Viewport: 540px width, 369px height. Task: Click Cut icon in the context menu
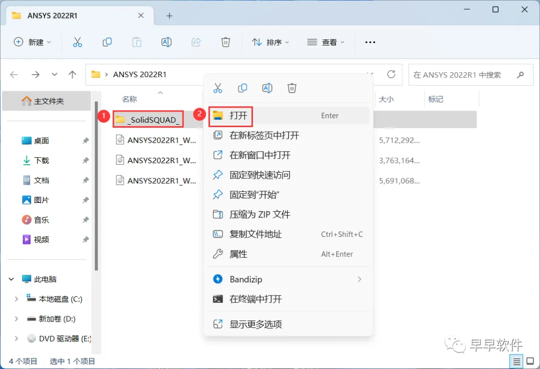tap(217, 88)
